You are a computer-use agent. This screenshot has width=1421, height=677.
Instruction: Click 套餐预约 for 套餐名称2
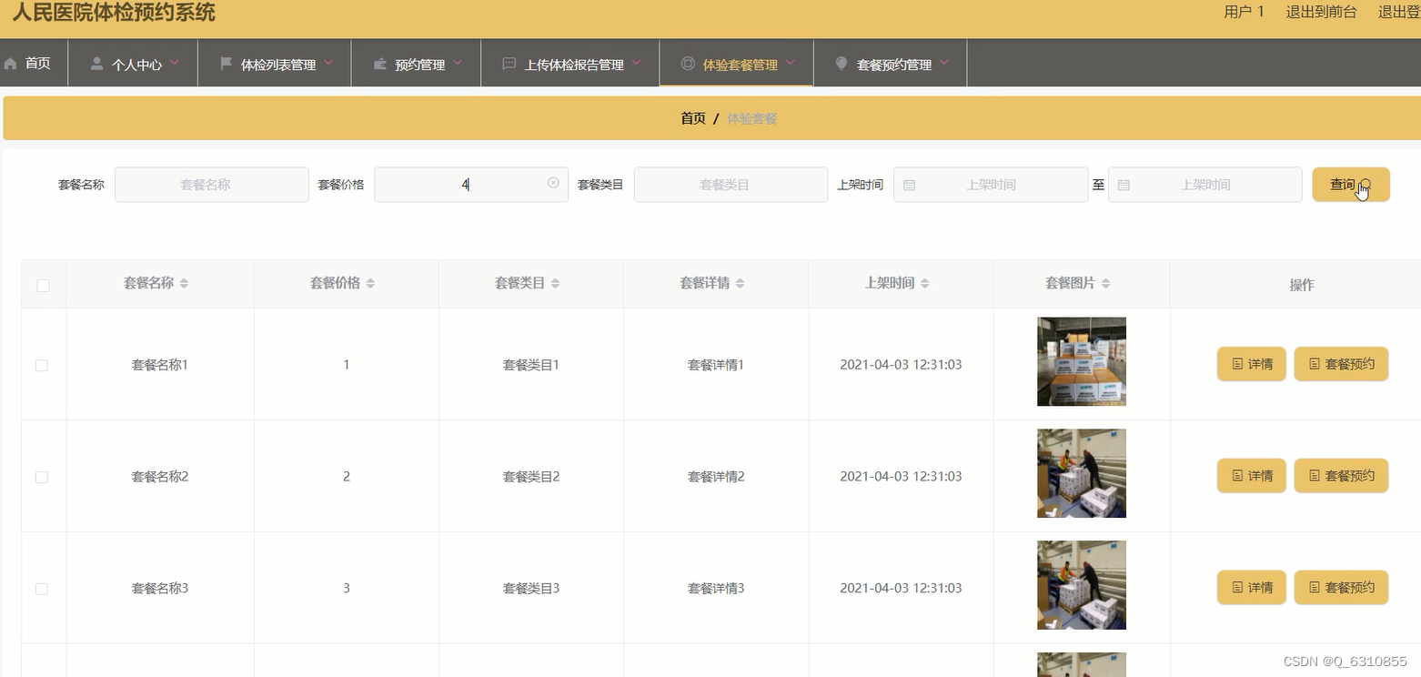coord(1341,476)
